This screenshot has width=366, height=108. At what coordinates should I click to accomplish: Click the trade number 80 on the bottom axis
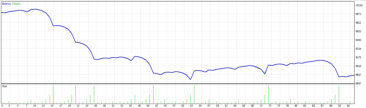[x=296, y=106]
